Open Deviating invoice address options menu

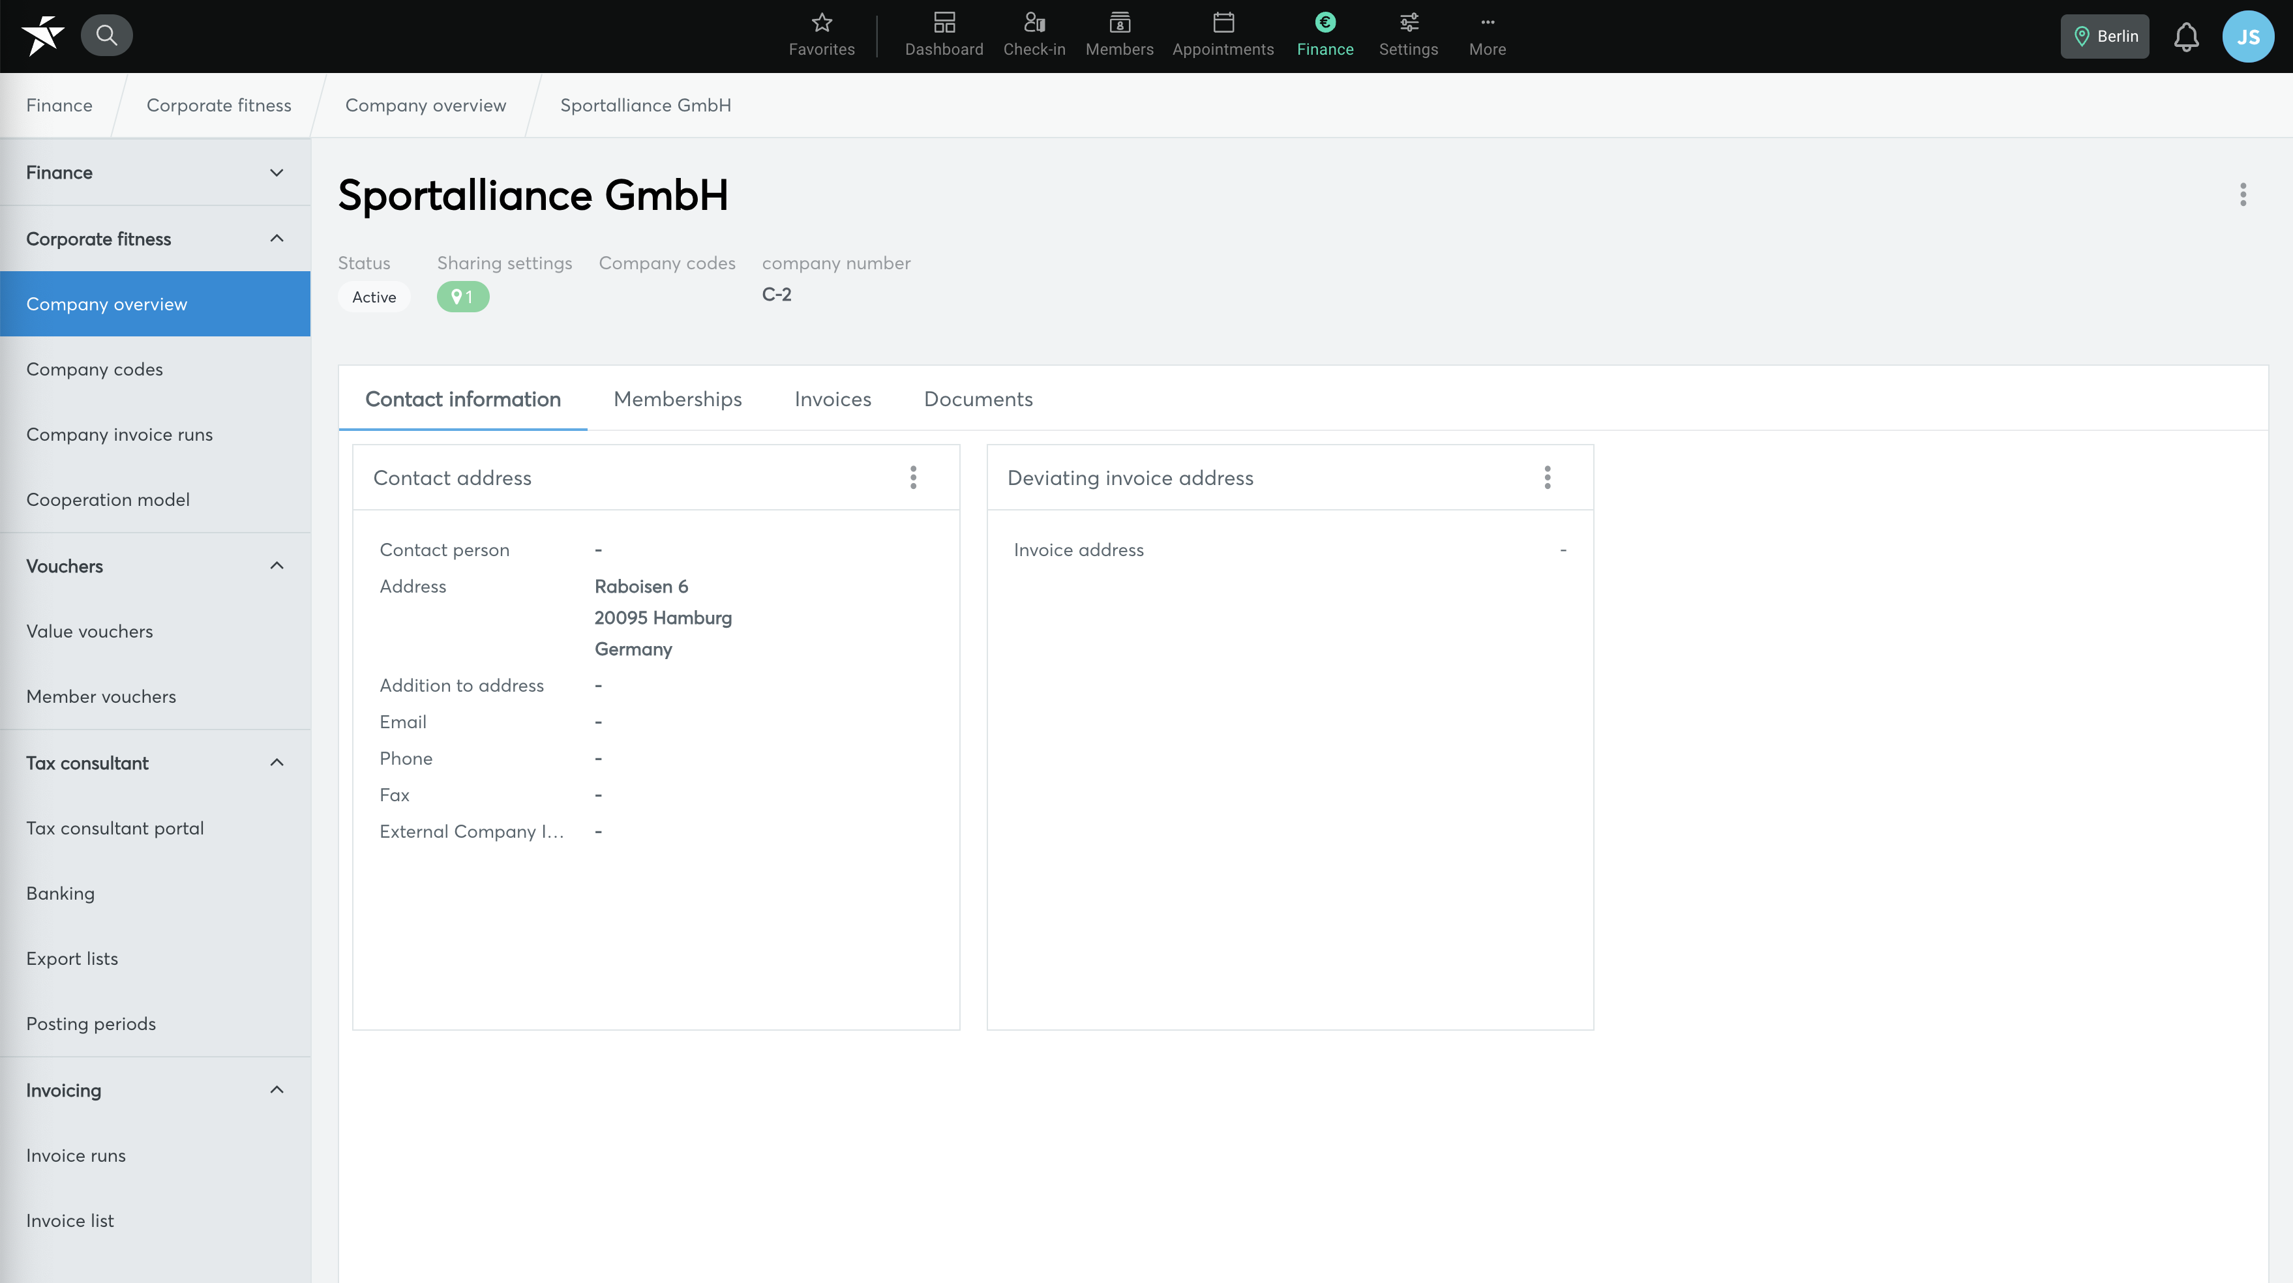tap(1547, 478)
